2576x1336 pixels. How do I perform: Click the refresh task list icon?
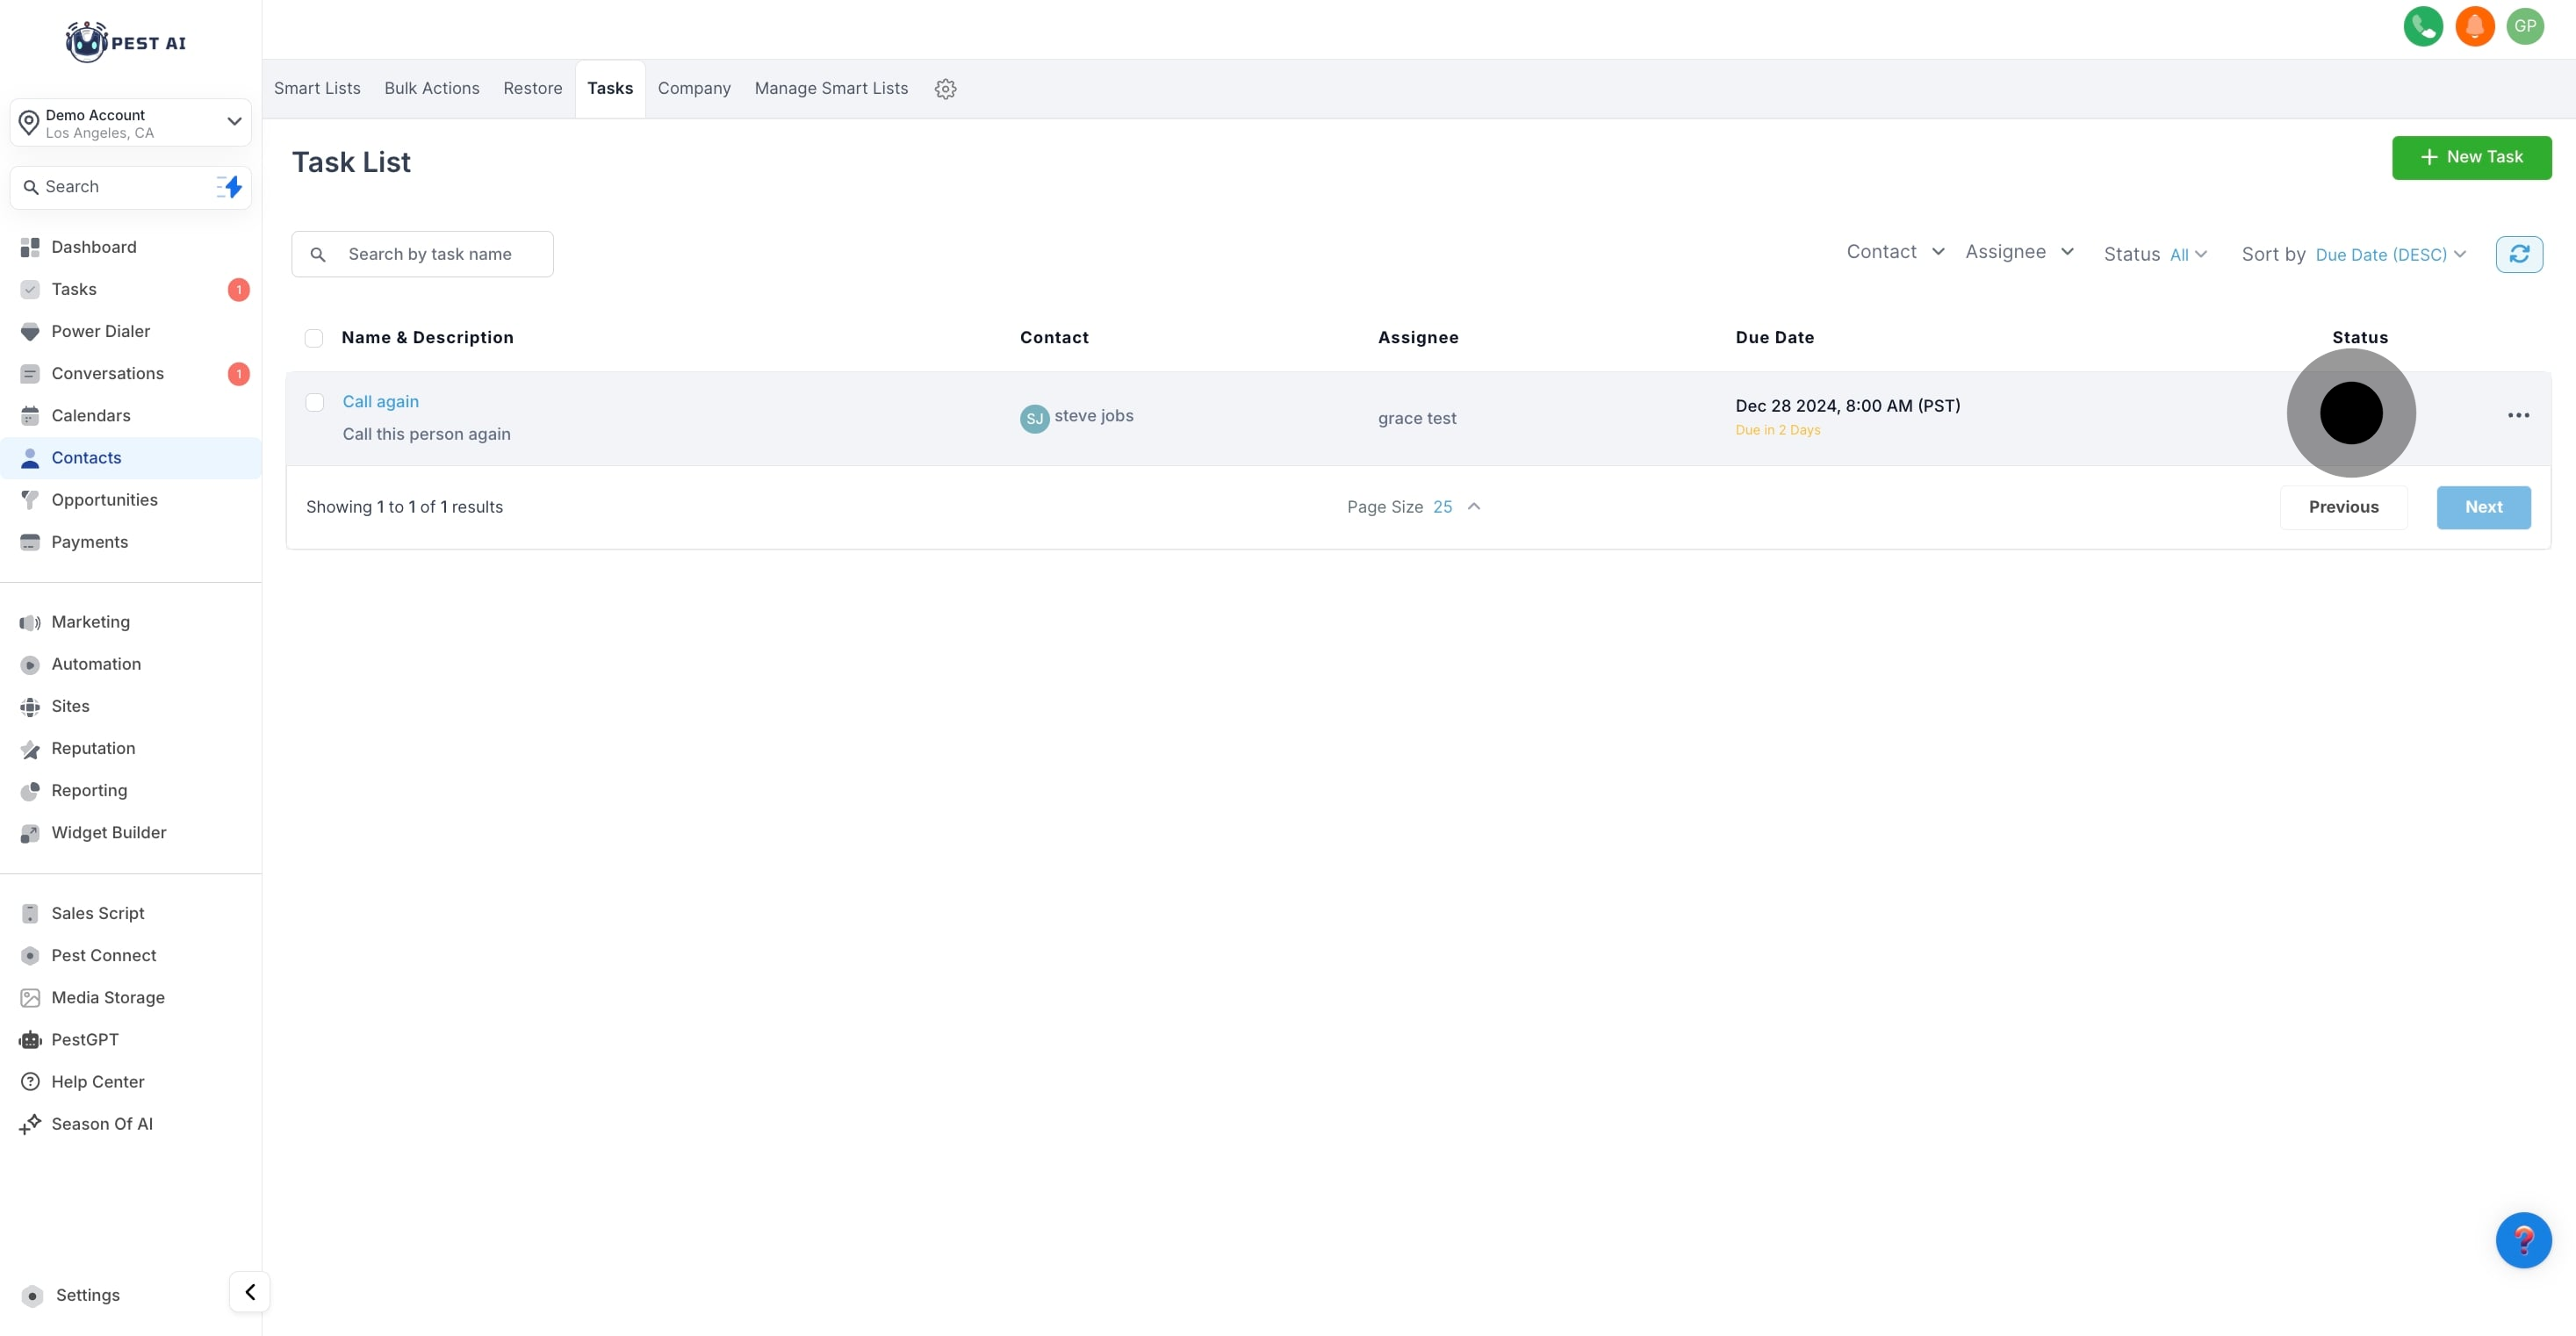click(2518, 254)
